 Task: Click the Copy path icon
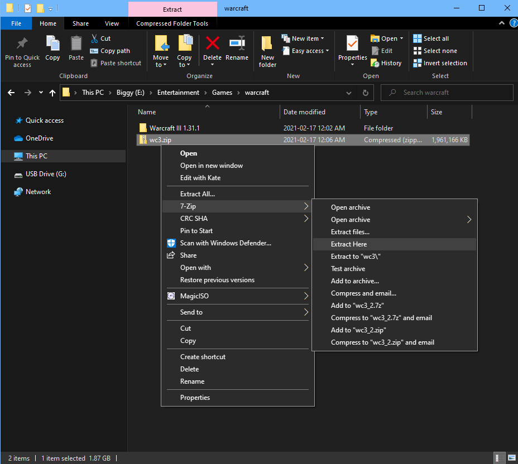coord(94,51)
